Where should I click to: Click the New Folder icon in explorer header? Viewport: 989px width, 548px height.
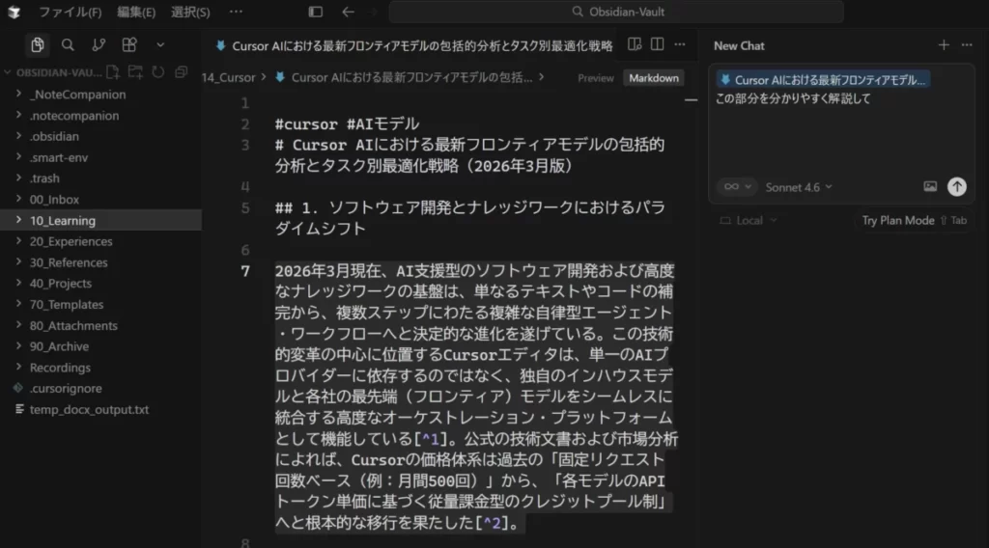coord(135,72)
